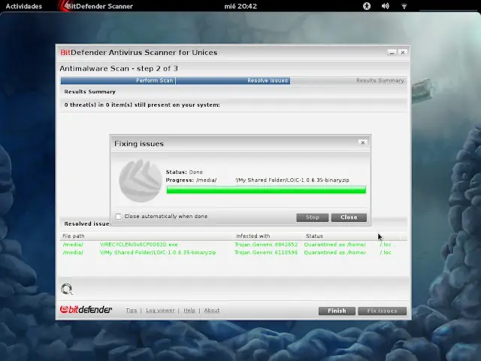The width and height of the screenshot is (481, 361).
Task: Click the Fix issues button
Action: 383,311
